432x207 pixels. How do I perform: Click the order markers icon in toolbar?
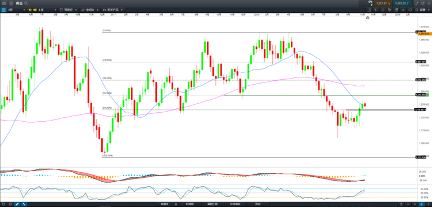pos(390,10)
